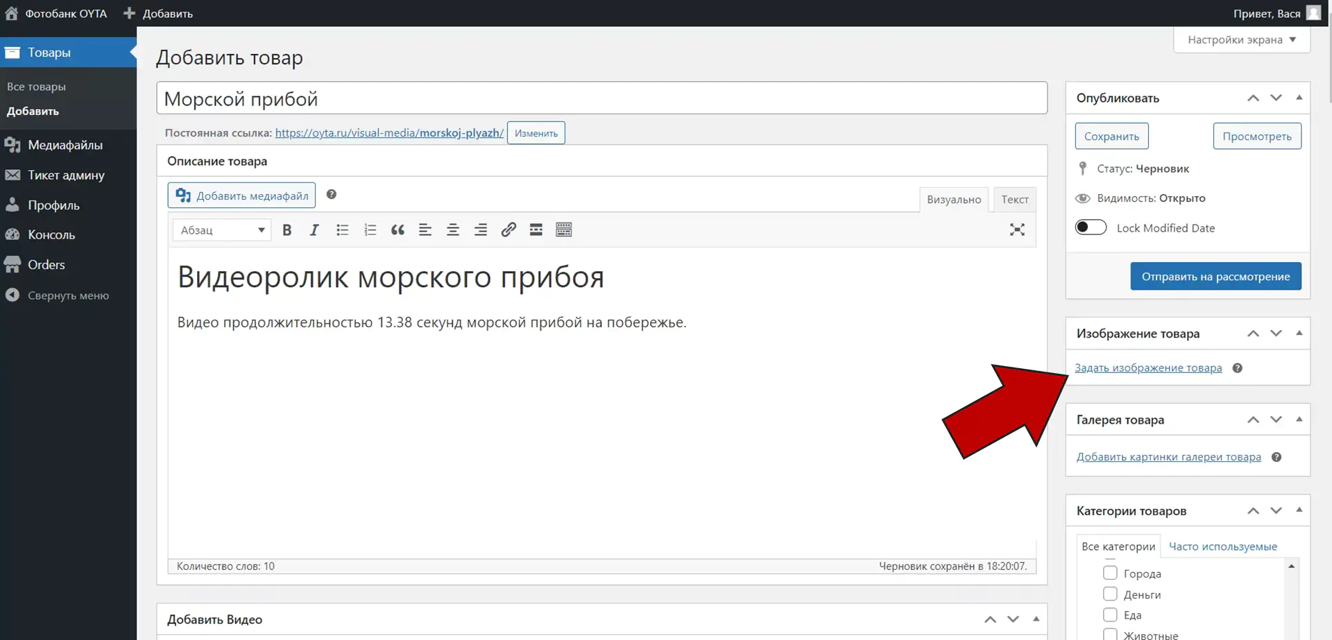Click the Просмотреть preview button

pos(1257,136)
